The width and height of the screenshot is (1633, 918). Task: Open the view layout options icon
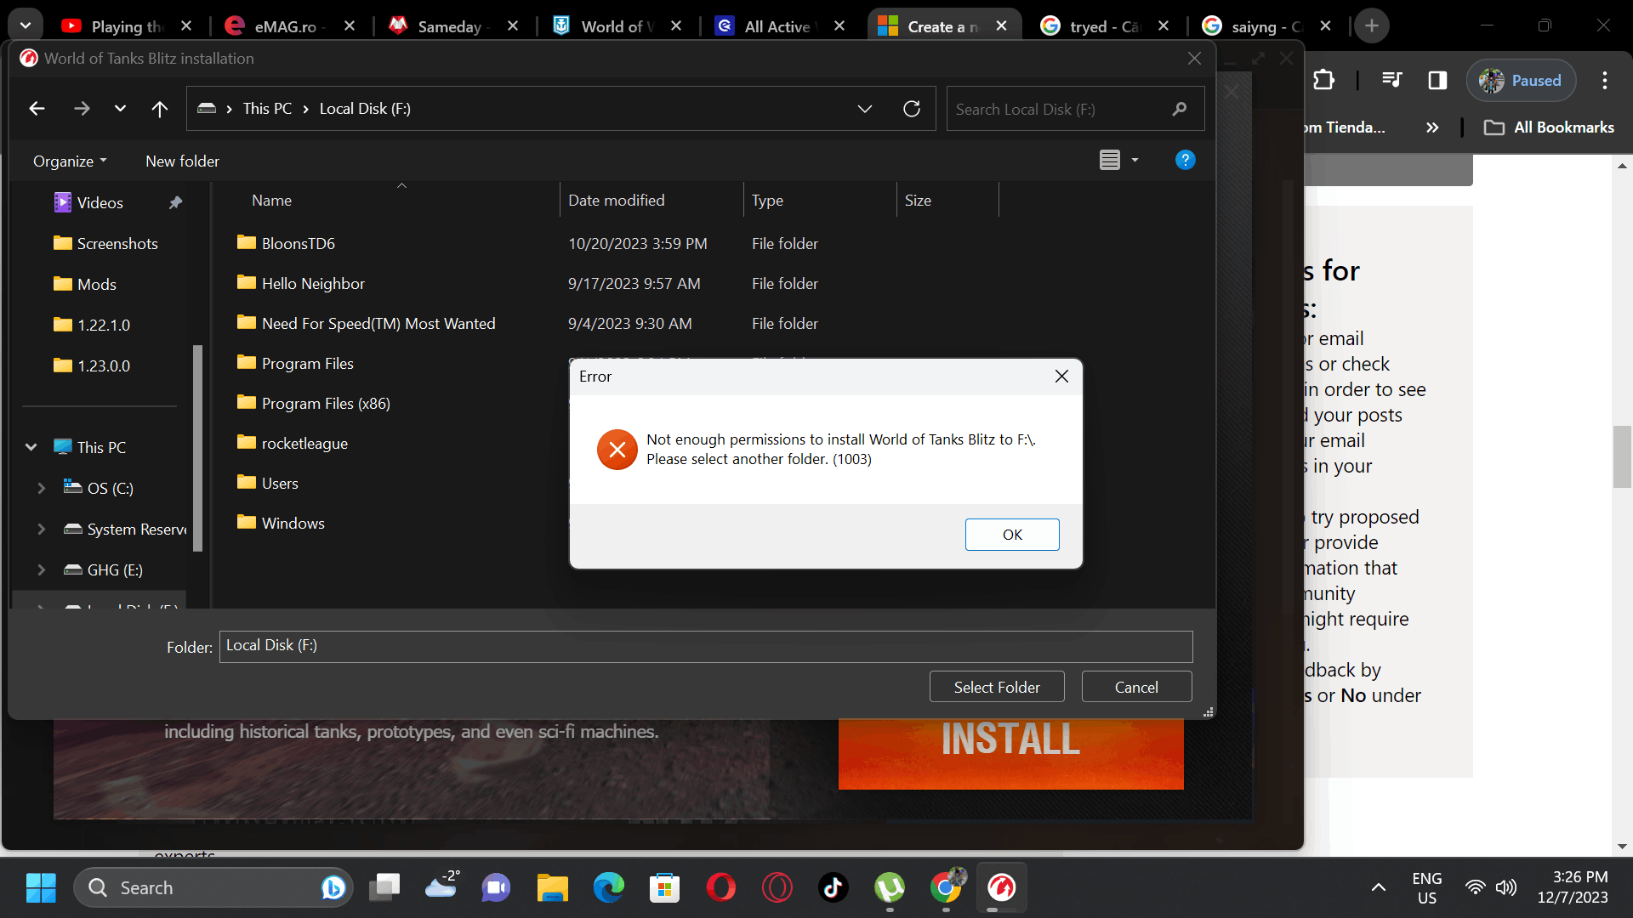[x=1110, y=160]
